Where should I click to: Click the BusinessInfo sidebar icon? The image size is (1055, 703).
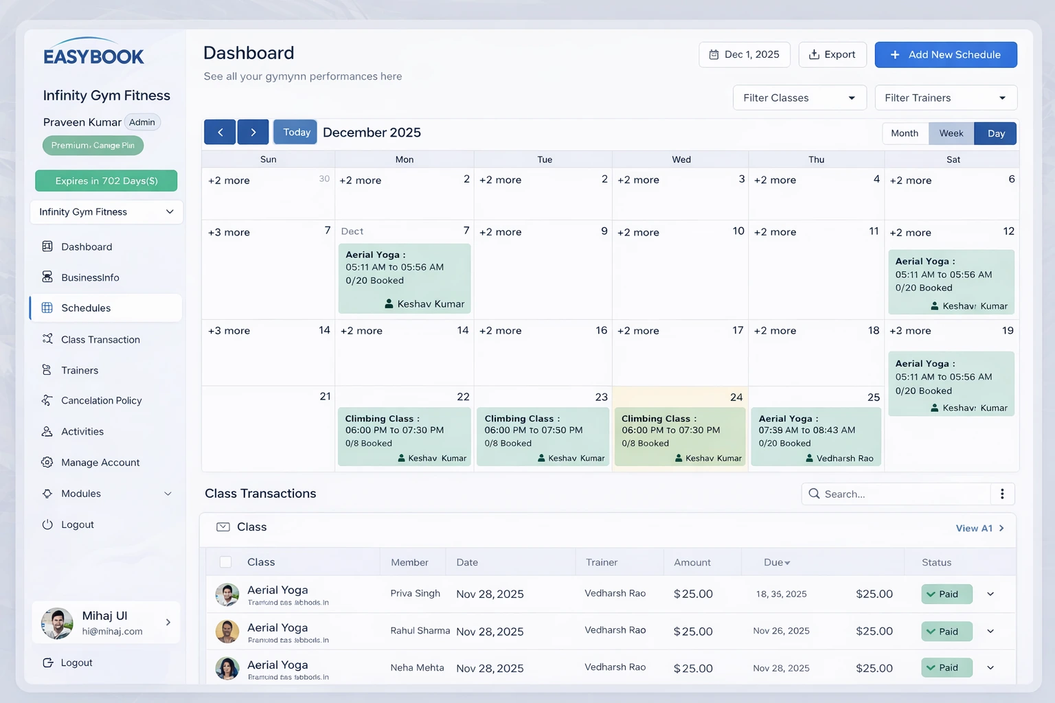coord(47,277)
